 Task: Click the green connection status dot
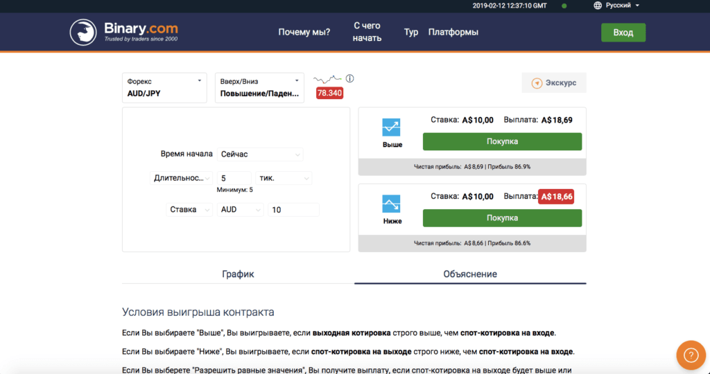point(564,6)
